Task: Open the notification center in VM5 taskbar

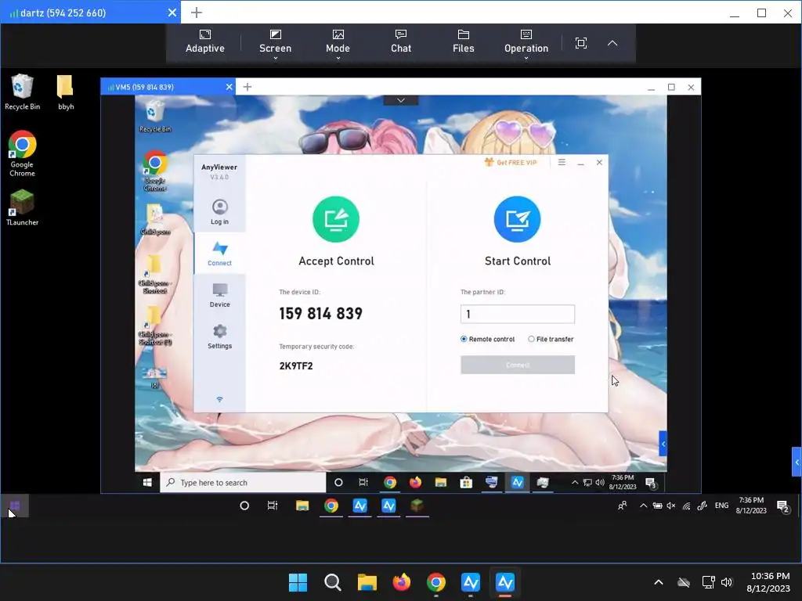Action: 651,482
